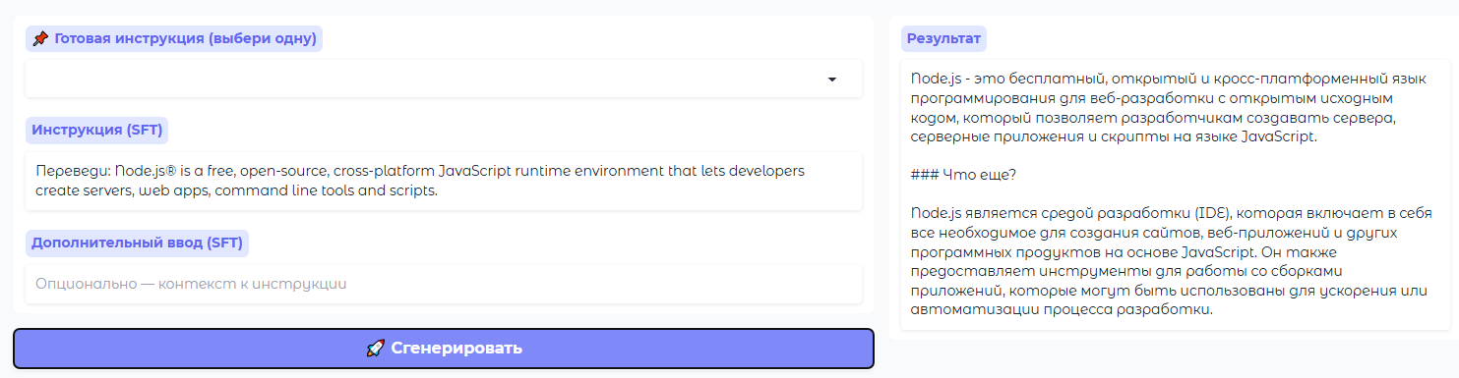Image resolution: width=1459 pixels, height=378 pixels.
Task: Select the Готовая инструкция (выбери одну) label
Action: (x=174, y=39)
